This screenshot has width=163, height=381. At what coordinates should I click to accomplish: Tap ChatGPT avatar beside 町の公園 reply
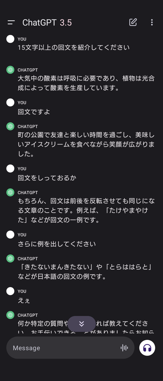point(10,127)
